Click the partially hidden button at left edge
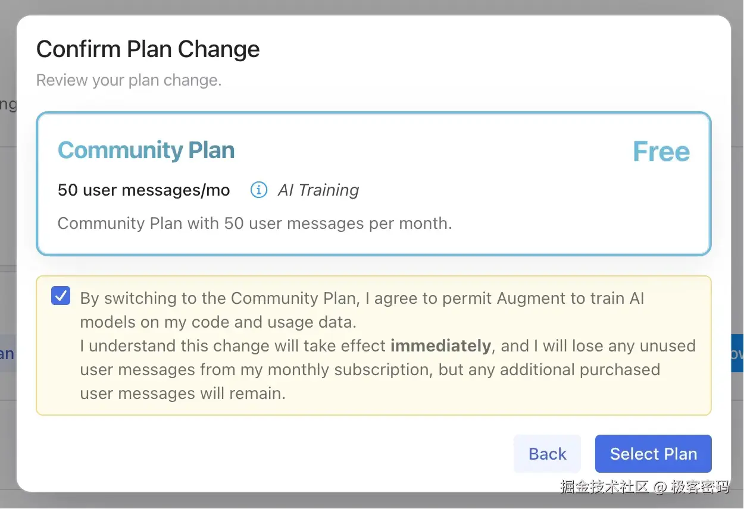 pyautogui.click(x=7, y=354)
